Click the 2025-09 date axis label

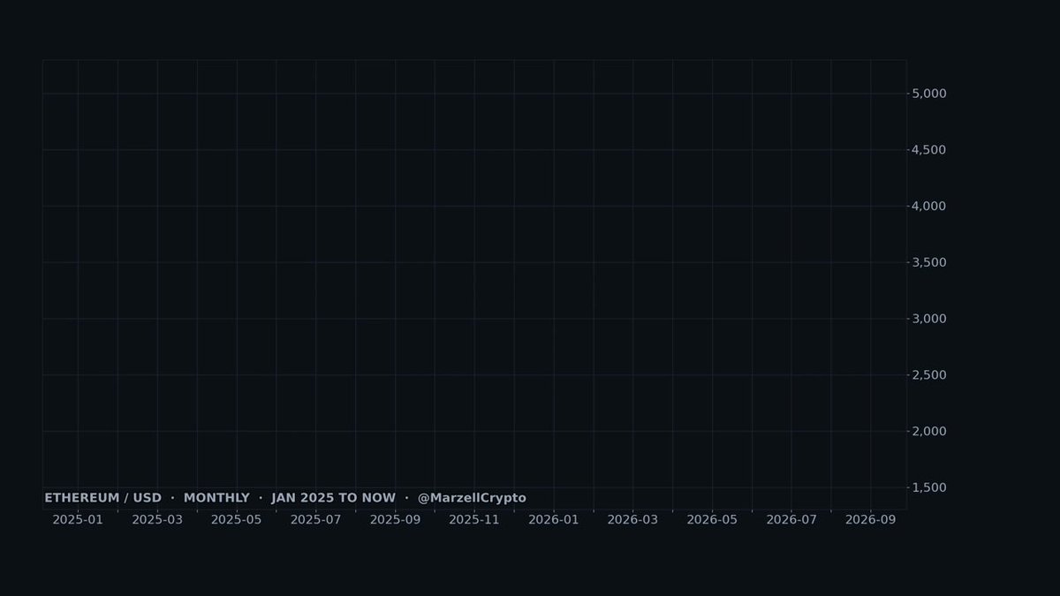[395, 520]
